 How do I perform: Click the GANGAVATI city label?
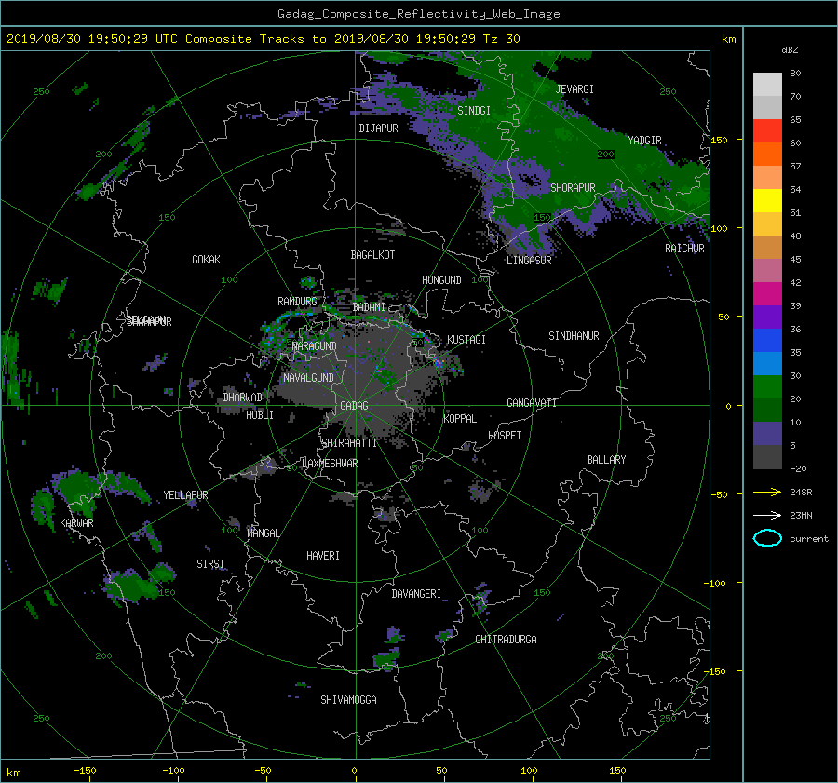pyautogui.click(x=532, y=403)
